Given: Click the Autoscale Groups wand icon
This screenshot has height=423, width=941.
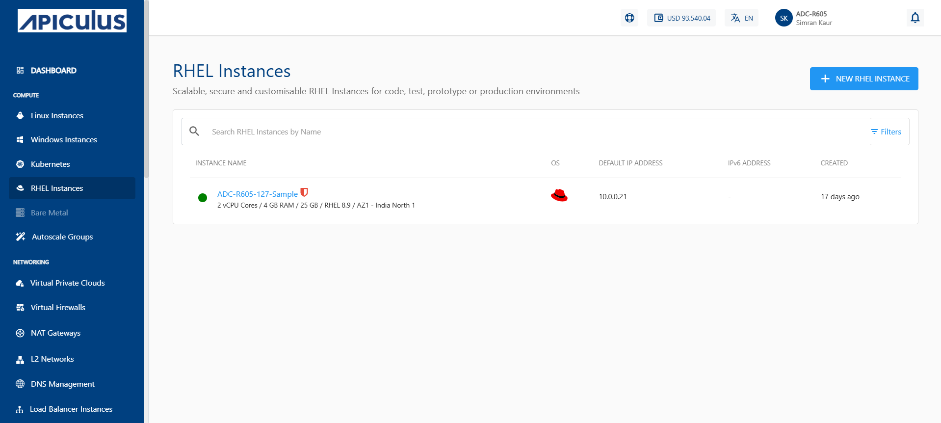Looking at the screenshot, I should point(21,237).
